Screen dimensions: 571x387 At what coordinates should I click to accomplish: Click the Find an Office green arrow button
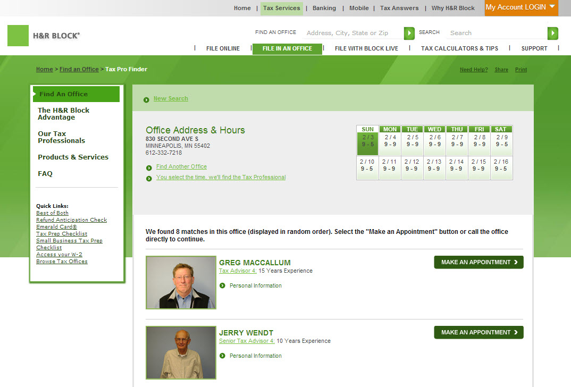(x=409, y=33)
